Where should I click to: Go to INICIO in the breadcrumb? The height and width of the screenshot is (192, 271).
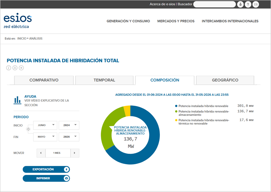[22, 39]
